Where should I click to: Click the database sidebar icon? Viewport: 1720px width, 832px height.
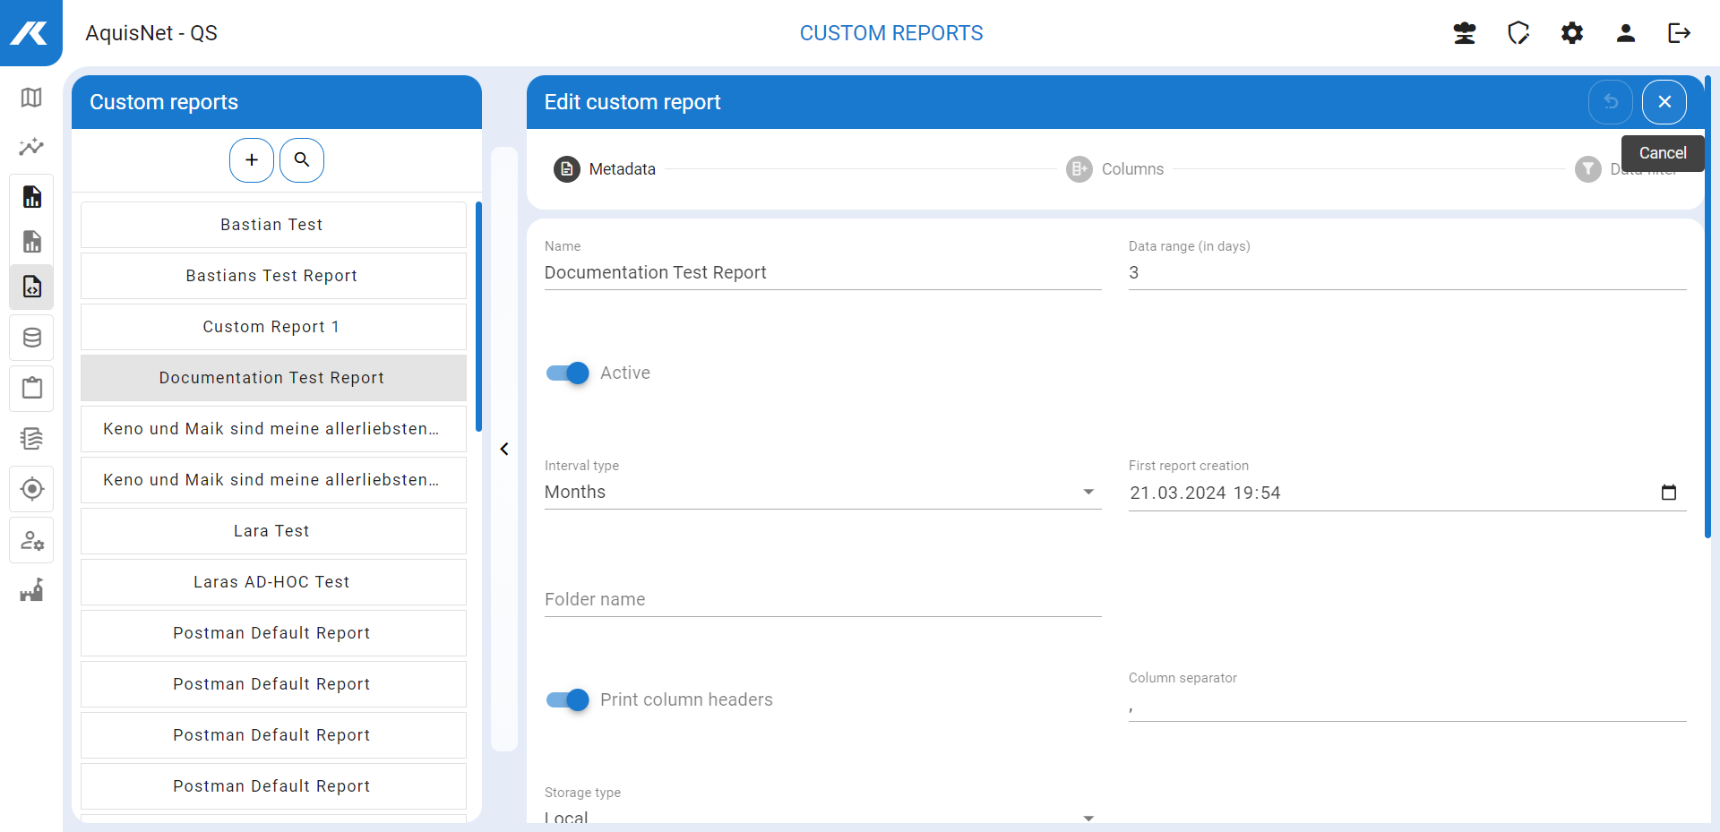coord(31,338)
